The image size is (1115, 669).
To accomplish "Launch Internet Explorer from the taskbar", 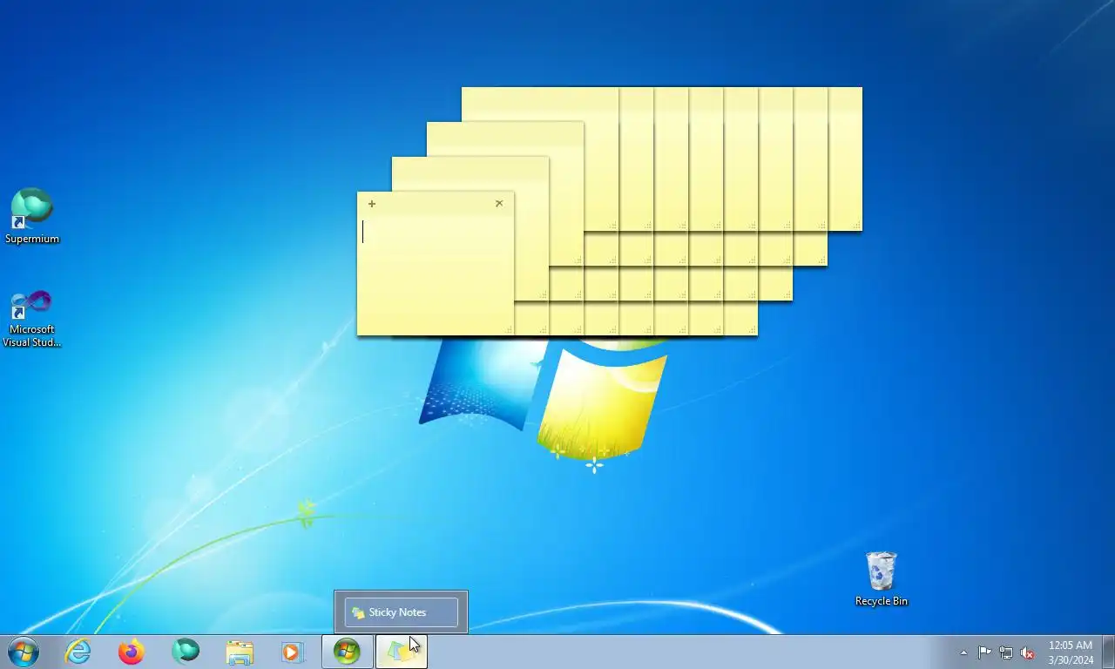I will pos(78,652).
